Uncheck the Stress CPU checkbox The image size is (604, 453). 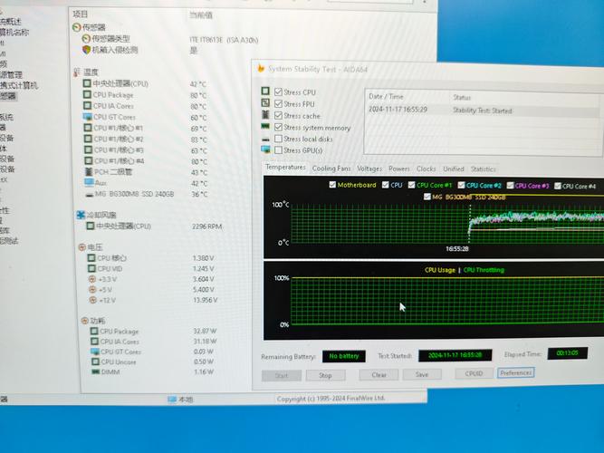click(x=264, y=92)
